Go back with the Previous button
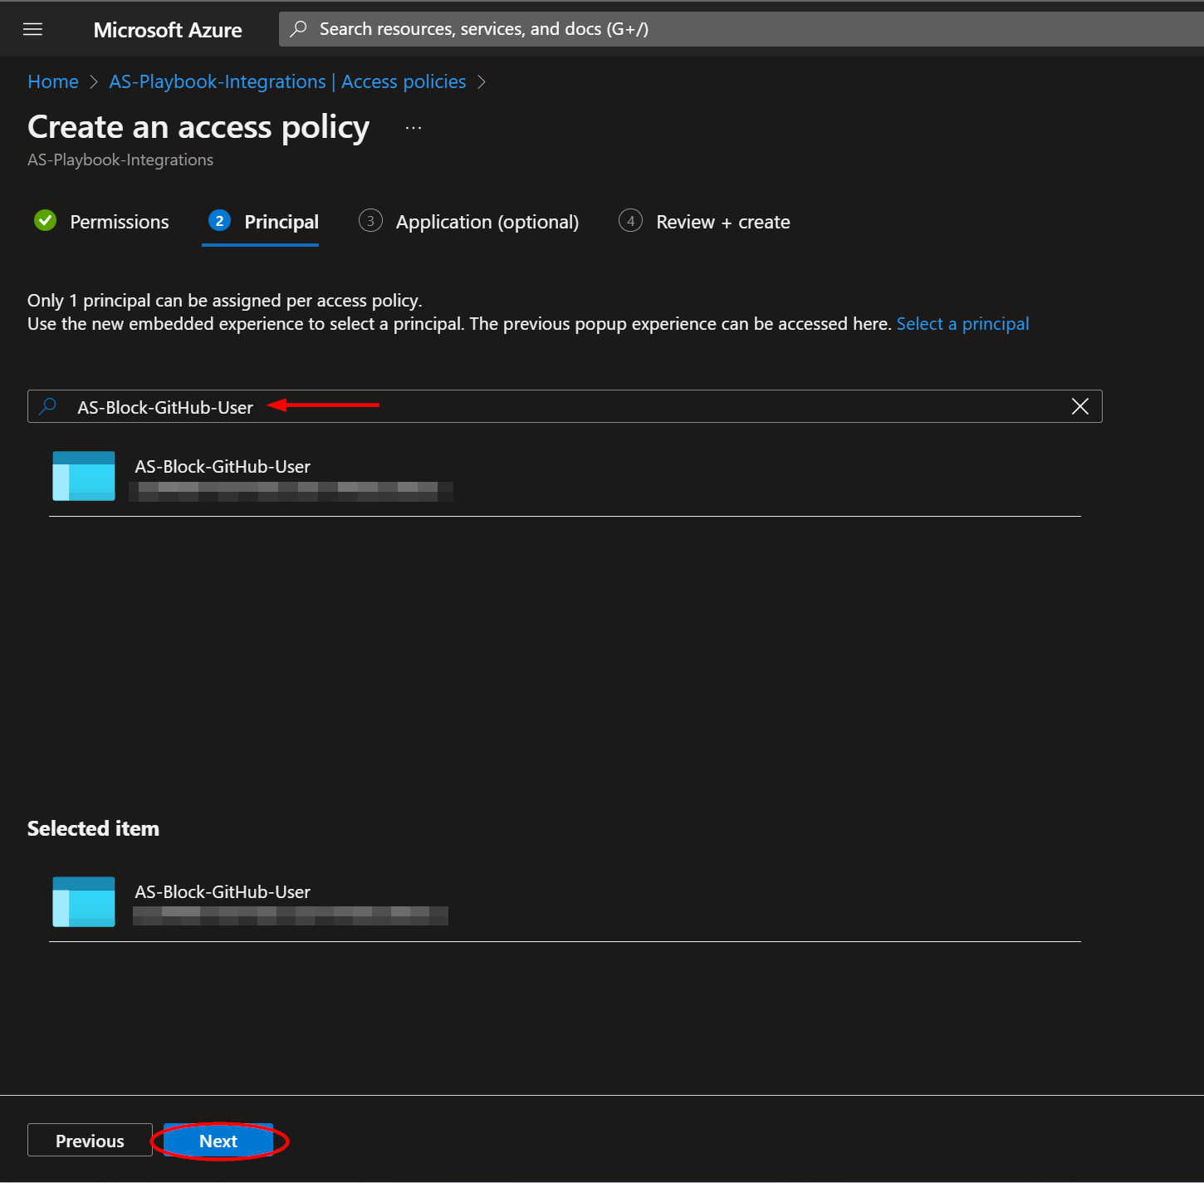This screenshot has height=1183, width=1204. (90, 1140)
